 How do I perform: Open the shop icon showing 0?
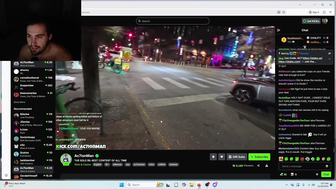click(294, 175)
